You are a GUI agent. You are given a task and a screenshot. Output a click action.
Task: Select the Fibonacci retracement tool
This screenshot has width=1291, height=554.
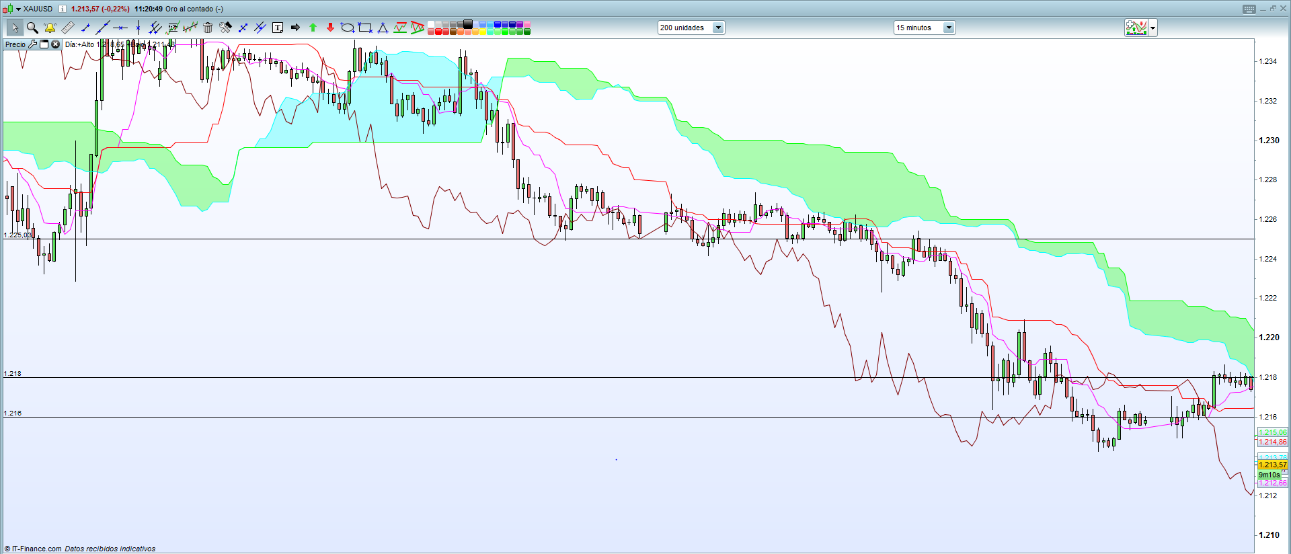click(x=173, y=28)
